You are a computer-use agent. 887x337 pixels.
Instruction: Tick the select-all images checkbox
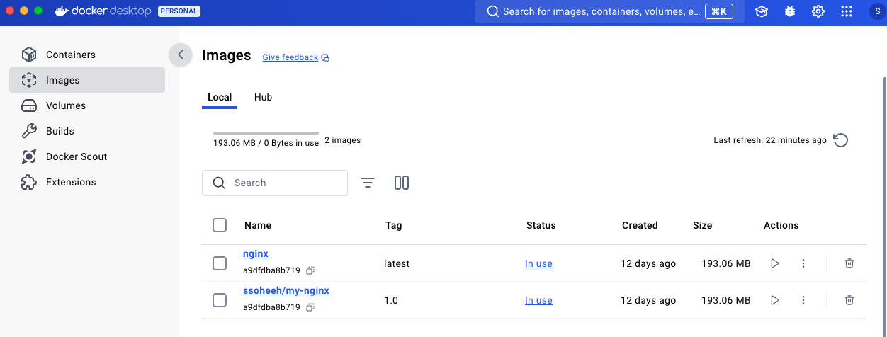[x=220, y=225]
